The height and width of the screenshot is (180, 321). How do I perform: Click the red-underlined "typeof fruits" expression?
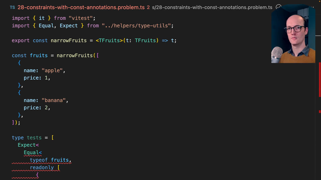50,160
